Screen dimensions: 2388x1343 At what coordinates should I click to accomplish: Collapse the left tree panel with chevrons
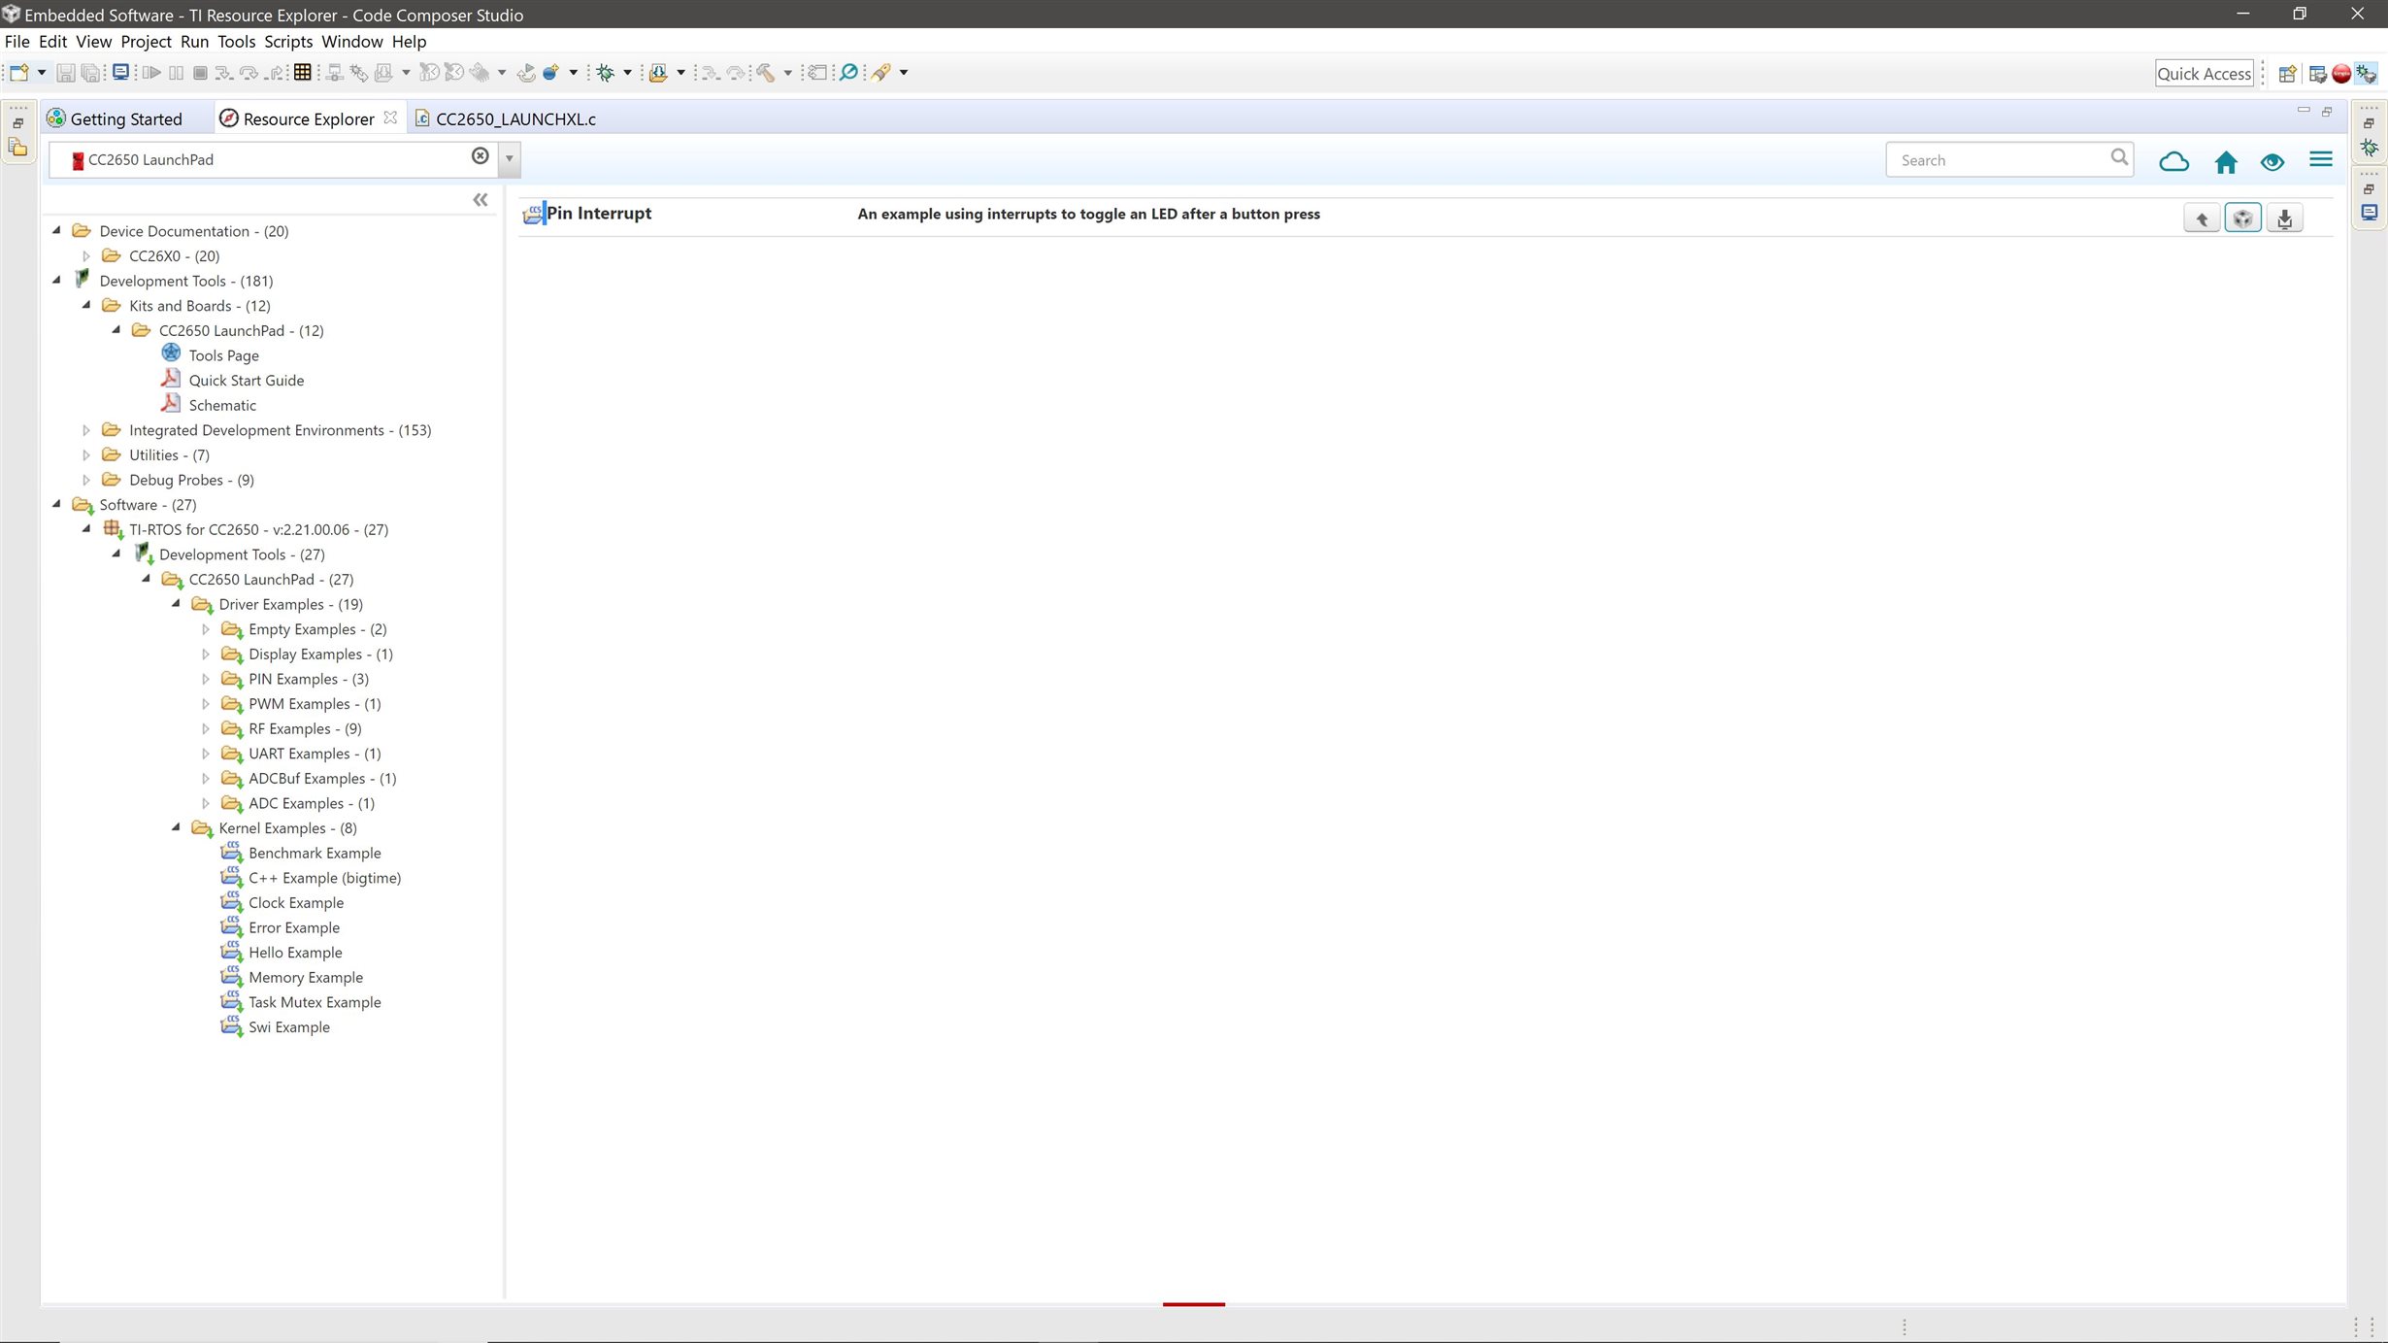pyautogui.click(x=480, y=200)
